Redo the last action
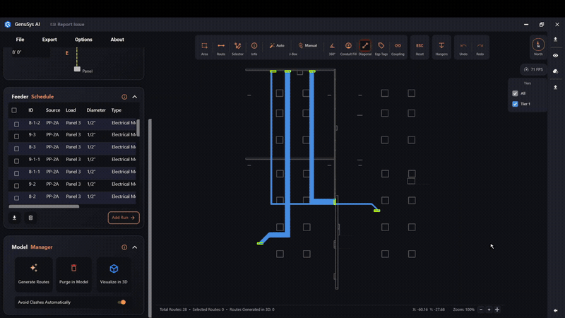The image size is (565, 318). [480, 48]
